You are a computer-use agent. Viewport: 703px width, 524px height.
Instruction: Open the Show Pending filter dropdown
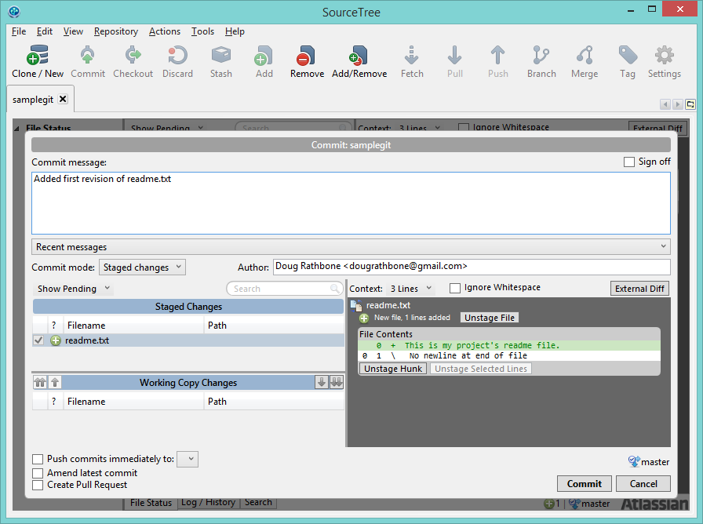[74, 289]
